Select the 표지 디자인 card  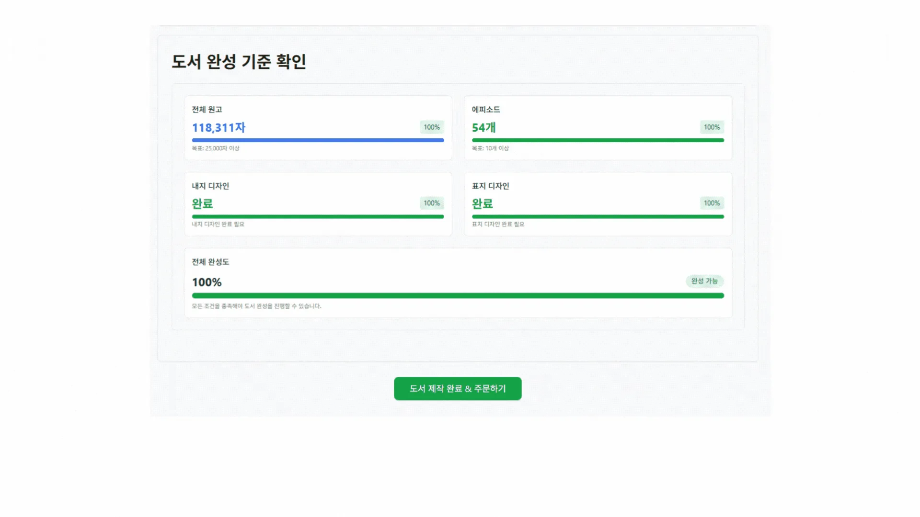coord(598,203)
